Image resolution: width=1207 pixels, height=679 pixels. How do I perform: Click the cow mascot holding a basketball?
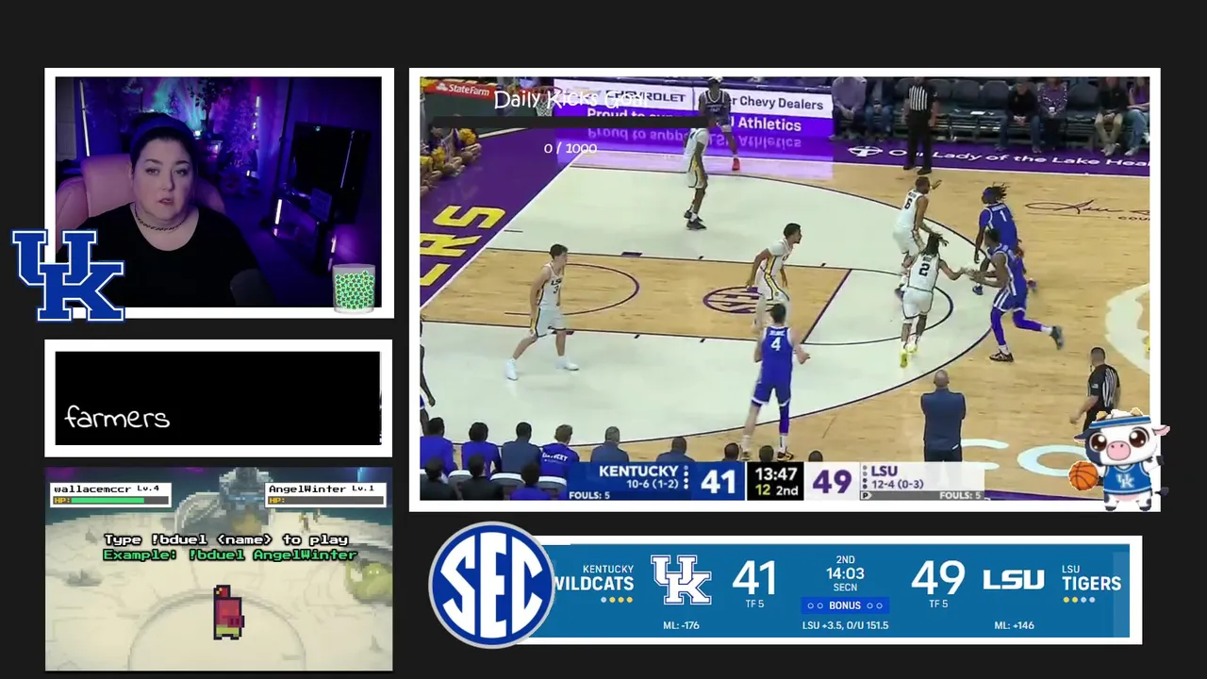click(1120, 459)
